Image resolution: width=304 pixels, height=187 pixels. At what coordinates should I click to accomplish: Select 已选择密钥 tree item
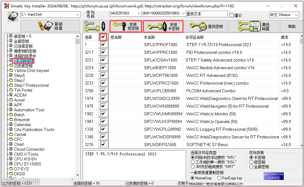coord(23,46)
